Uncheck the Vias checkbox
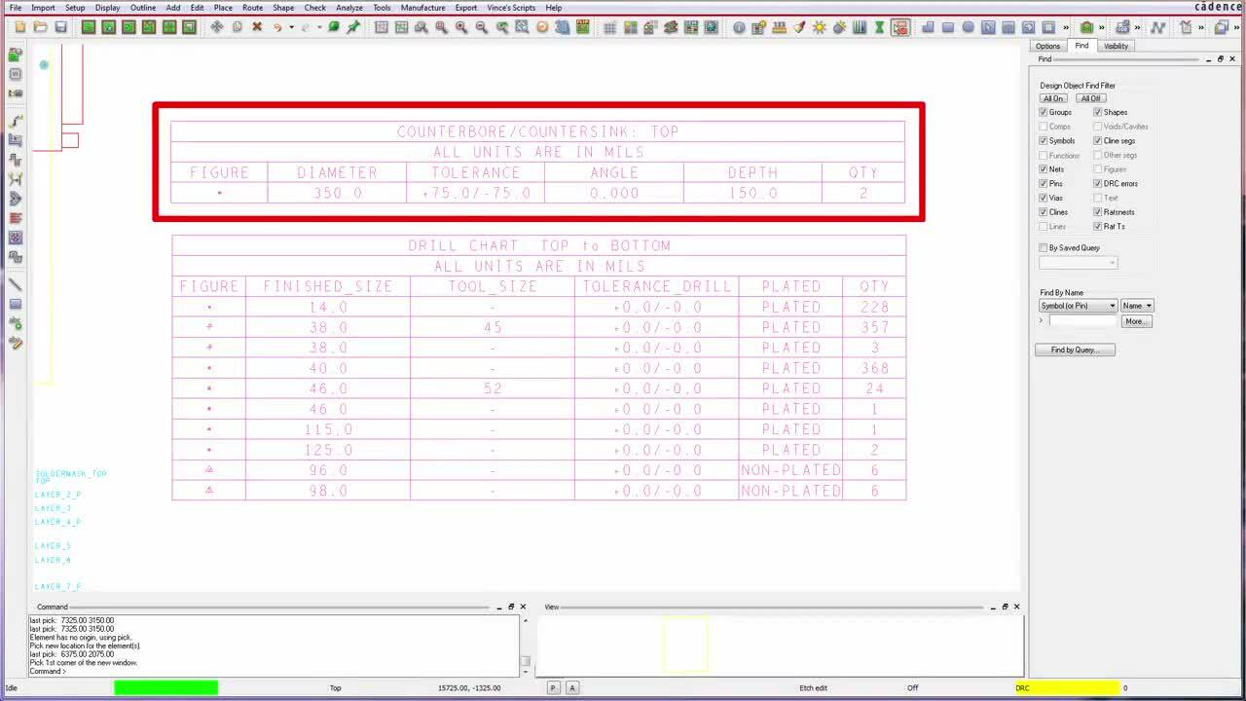This screenshot has width=1246, height=701. coord(1044,198)
